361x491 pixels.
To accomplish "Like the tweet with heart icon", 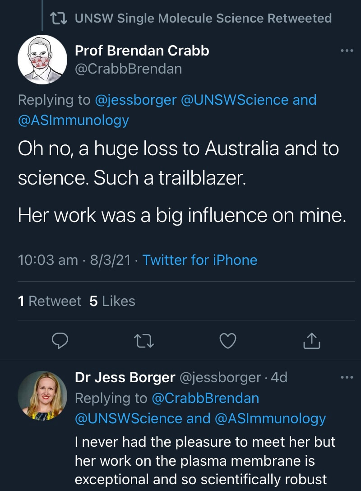I will pos(227,342).
